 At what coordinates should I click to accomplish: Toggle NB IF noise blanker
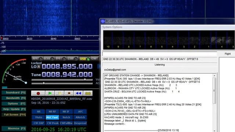66,111
